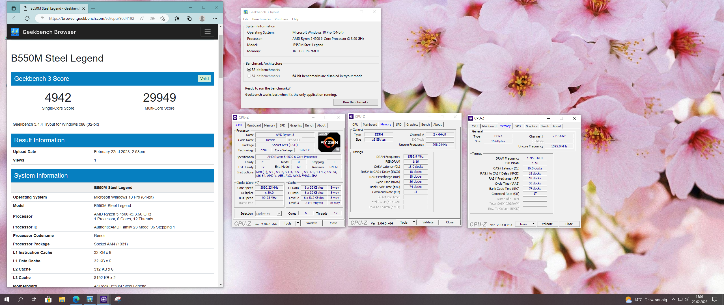Click Tools button in first CPU-Z window

tap(288, 223)
